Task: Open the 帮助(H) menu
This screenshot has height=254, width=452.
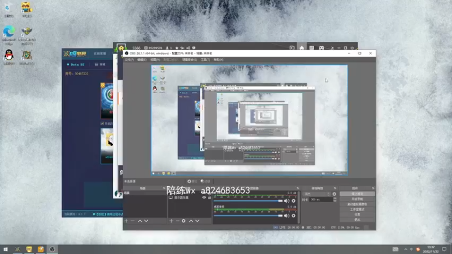Action: 219,60
